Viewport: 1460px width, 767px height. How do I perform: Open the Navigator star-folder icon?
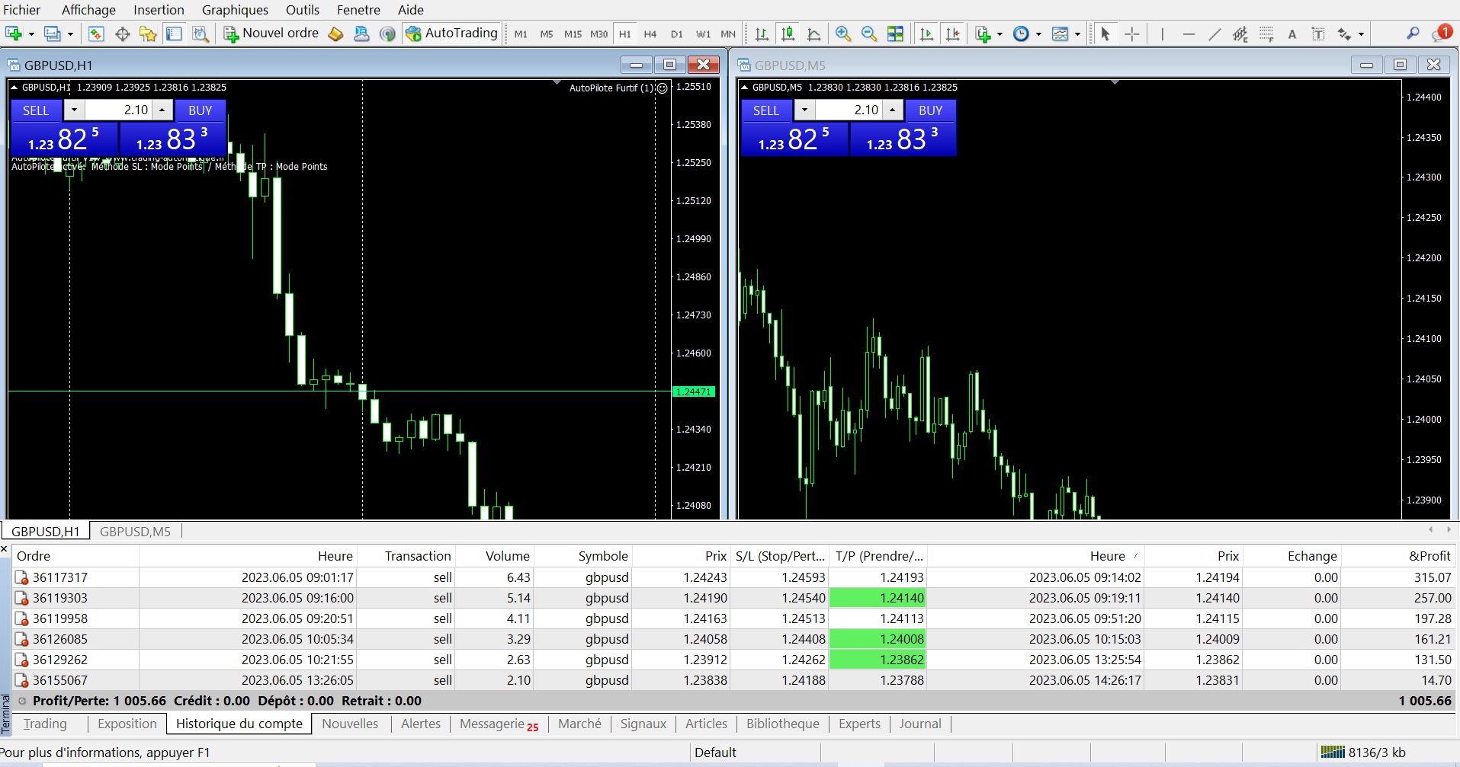148,34
